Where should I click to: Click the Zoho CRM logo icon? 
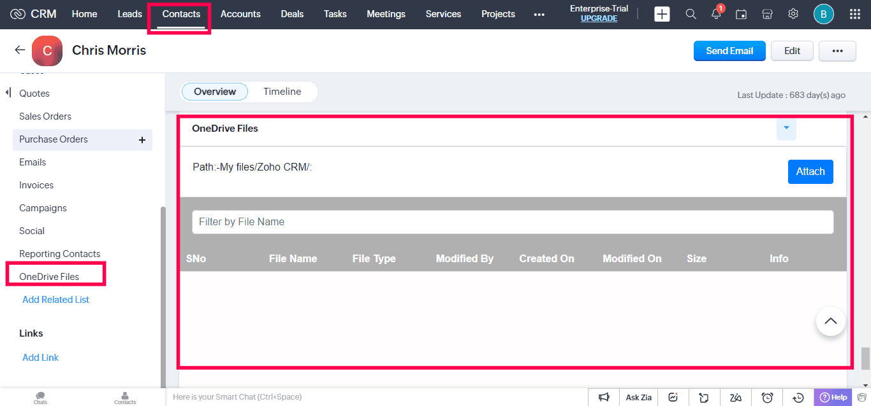pyautogui.click(x=18, y=14)
